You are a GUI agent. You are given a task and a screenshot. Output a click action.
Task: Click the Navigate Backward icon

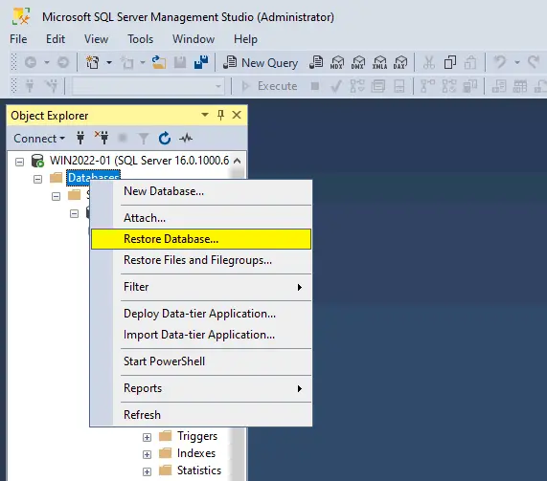pyautogui.click(x=31, y=63)
